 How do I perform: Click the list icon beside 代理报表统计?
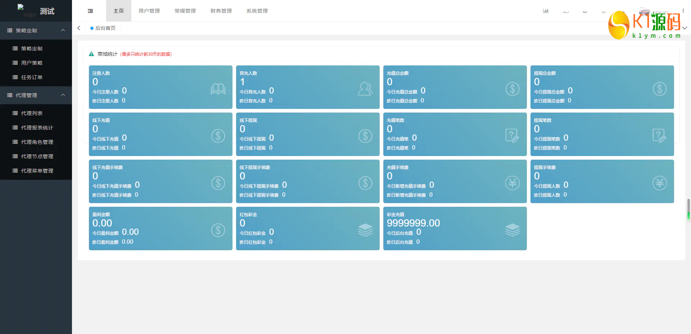point(15,128)
